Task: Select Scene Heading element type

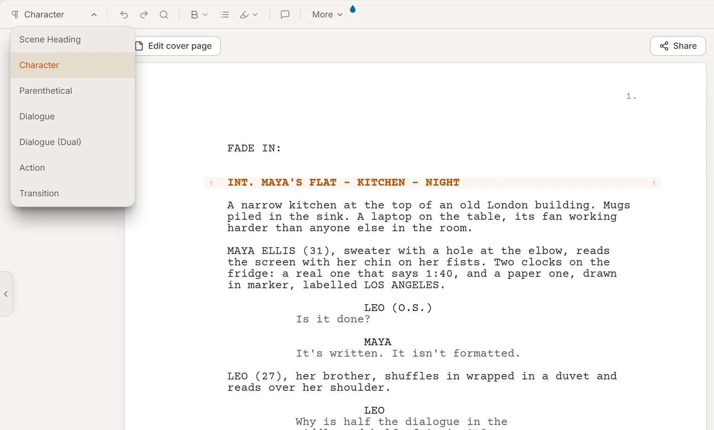Action: [73, 40]
